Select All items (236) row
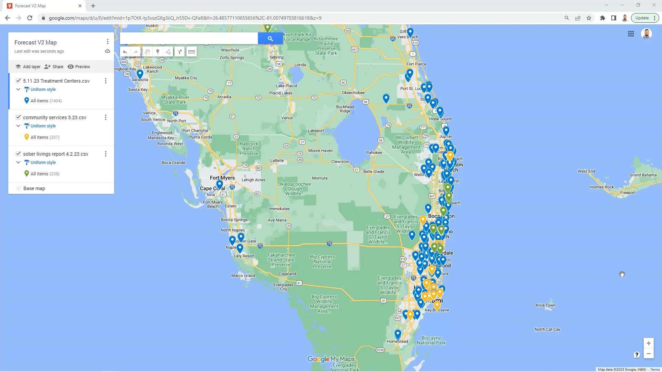The height and width of the screenshot is (372, 662). (61, 174)
